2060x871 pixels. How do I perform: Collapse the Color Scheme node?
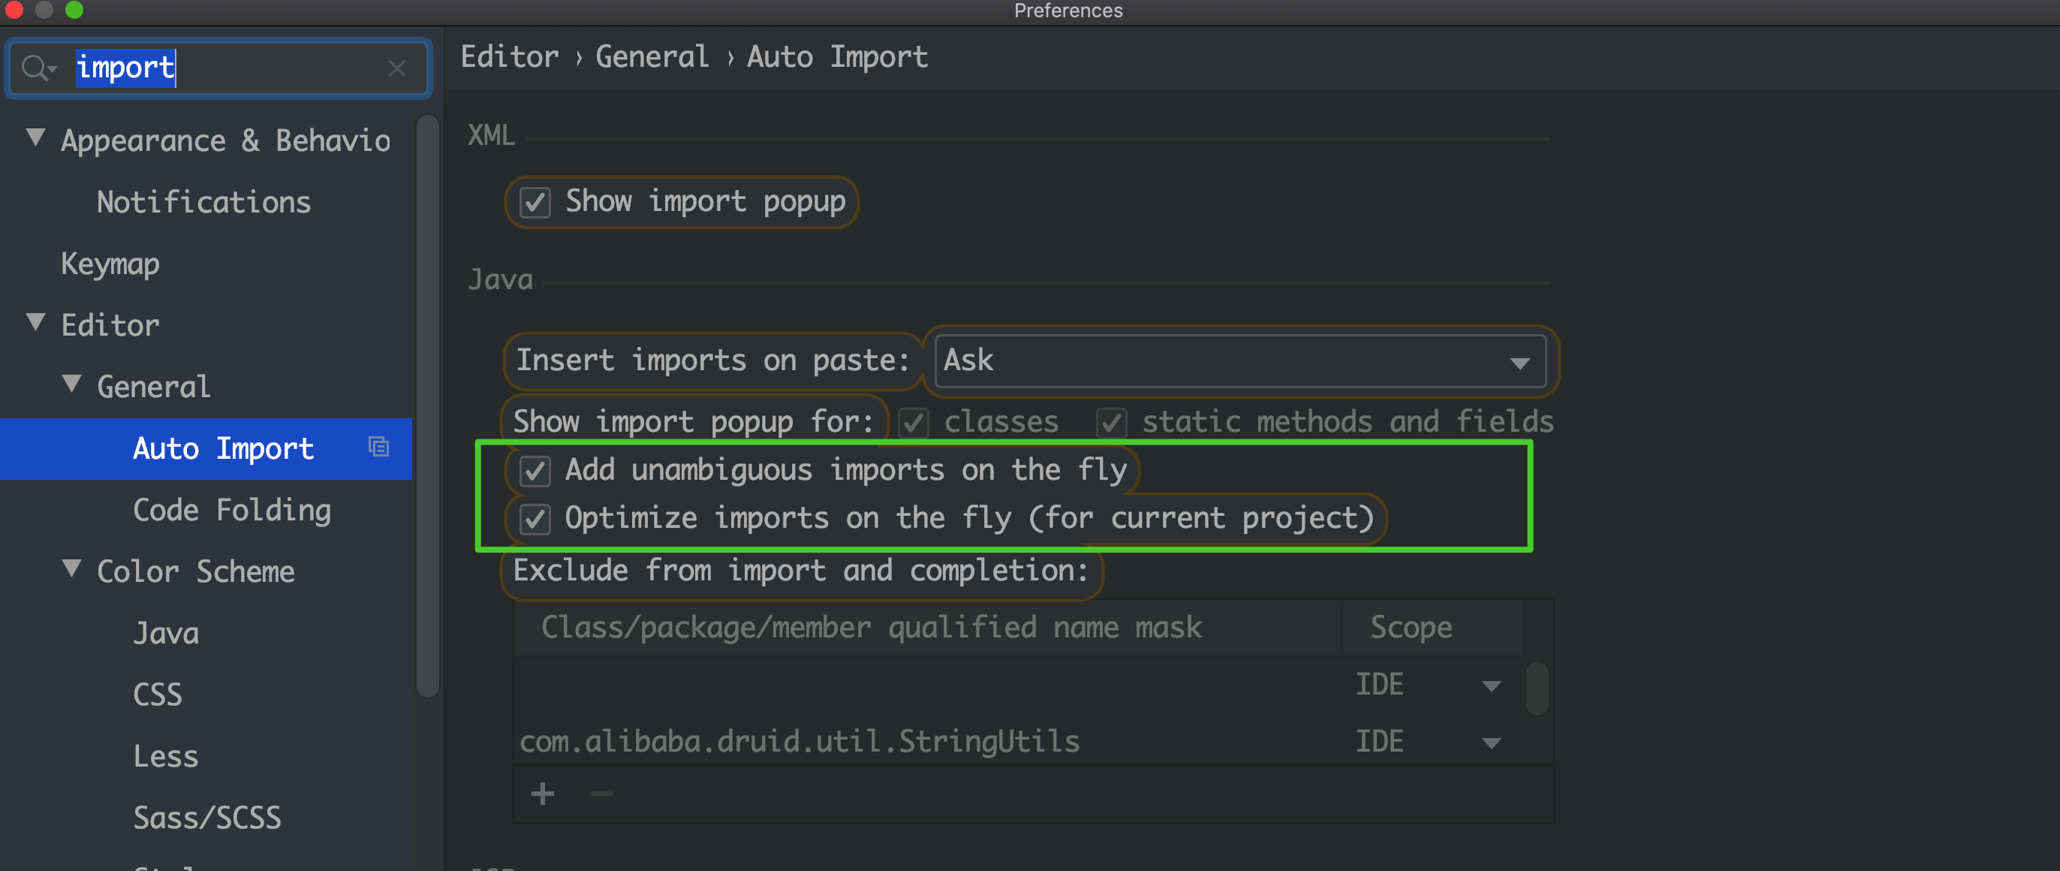[71, 568]
